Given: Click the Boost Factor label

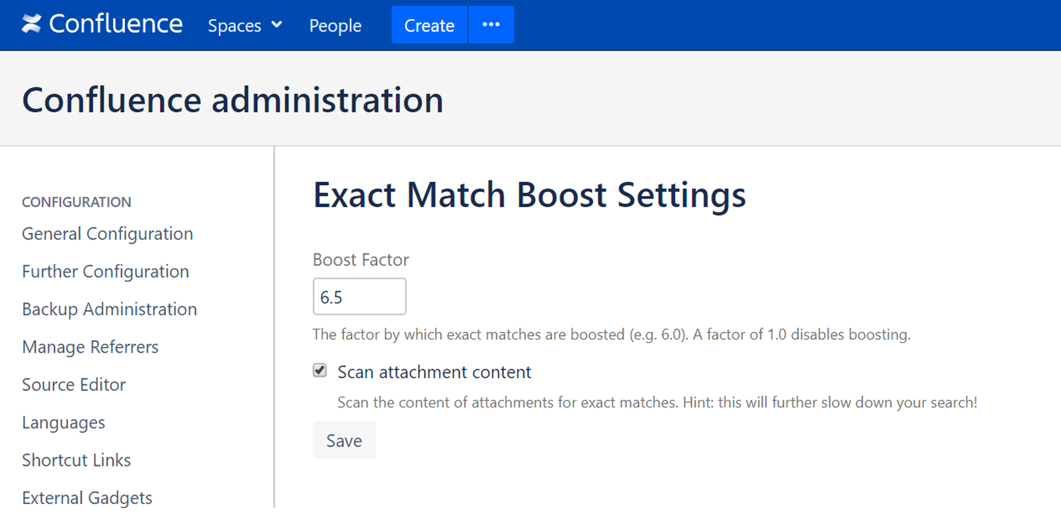Looking at the screenshot, I should click(x=361, y=259).
